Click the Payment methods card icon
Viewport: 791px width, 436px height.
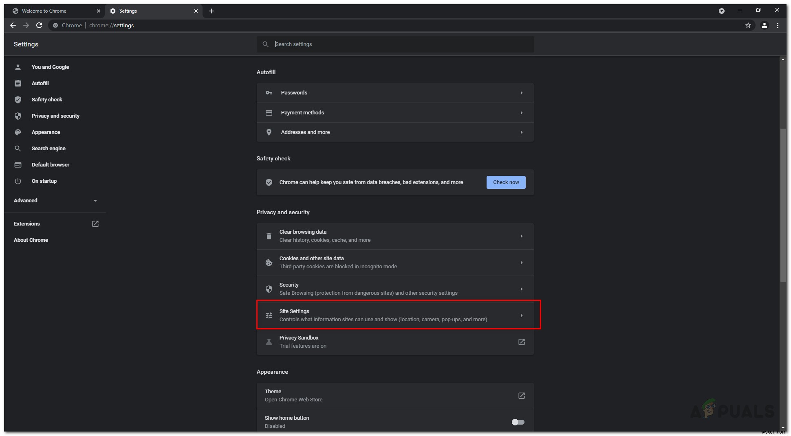pyautogui.click(x=269, y=112)
